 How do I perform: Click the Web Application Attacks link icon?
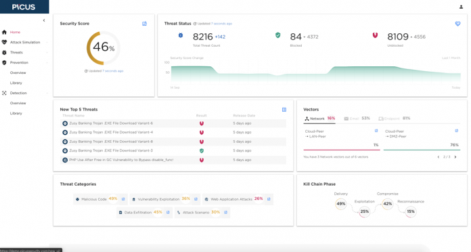tap(269, 199)
